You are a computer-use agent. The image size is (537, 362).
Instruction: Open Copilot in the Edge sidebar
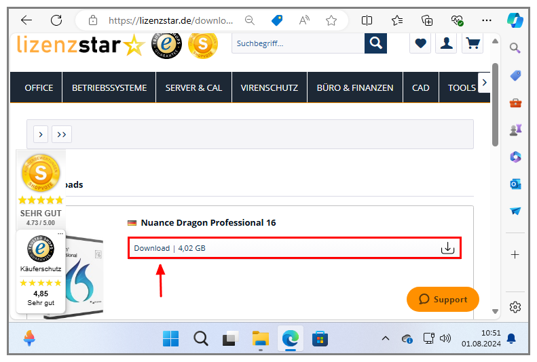pos(515,20)
